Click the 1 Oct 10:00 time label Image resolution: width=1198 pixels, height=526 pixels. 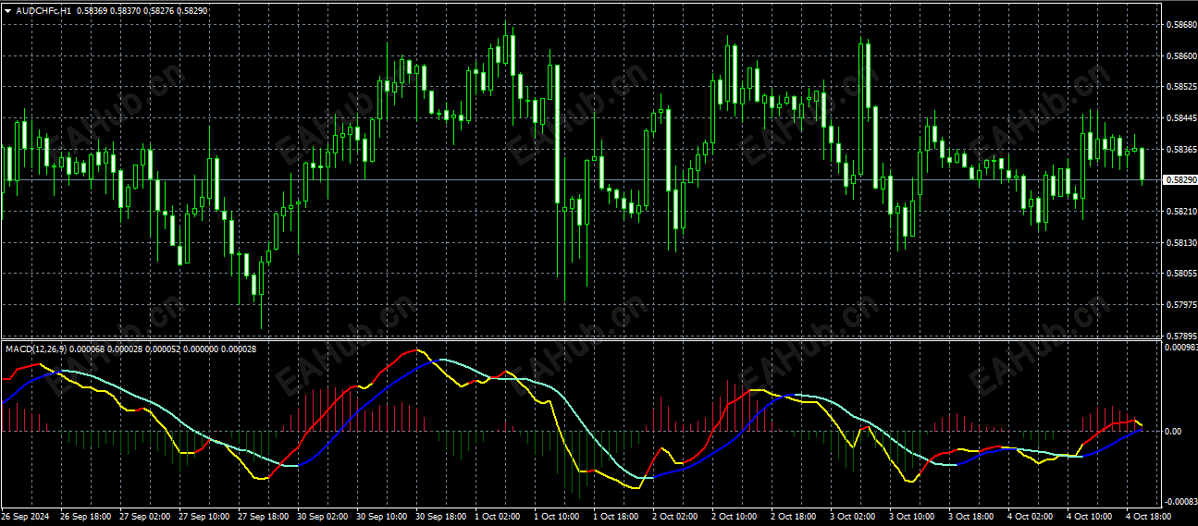click(556, 516)
